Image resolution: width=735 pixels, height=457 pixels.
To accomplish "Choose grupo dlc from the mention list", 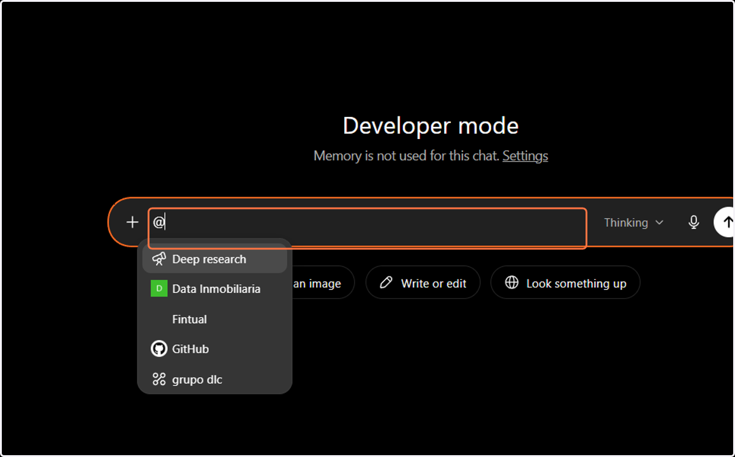I will 214,379.
